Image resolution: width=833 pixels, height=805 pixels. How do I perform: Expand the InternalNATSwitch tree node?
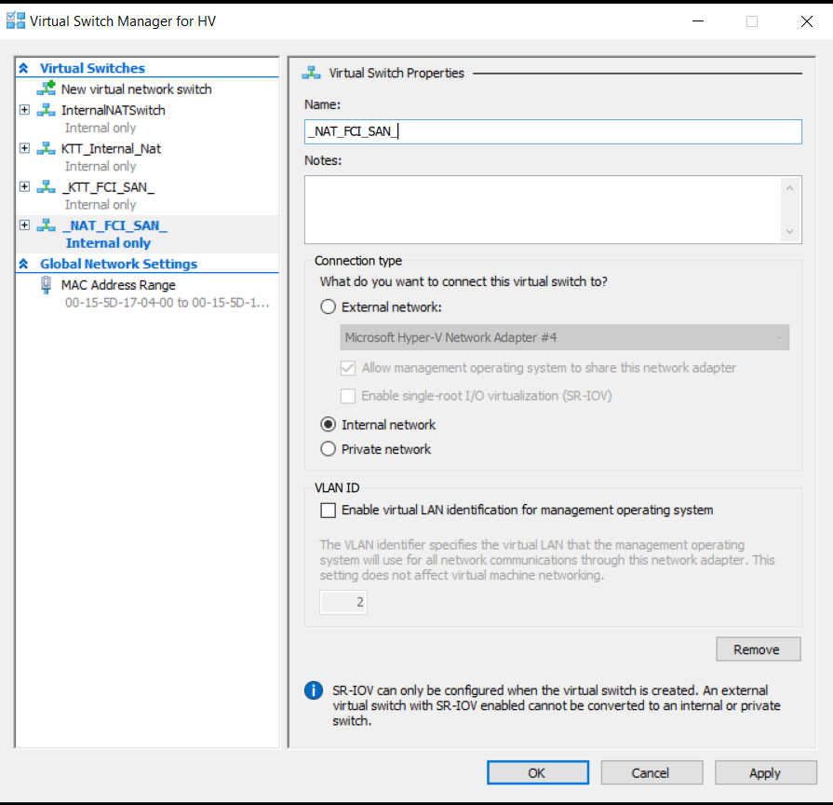24,110
